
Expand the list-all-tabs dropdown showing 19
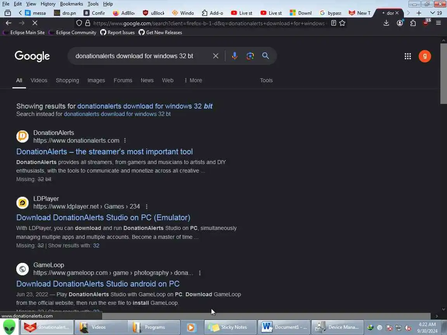point(436,13)
